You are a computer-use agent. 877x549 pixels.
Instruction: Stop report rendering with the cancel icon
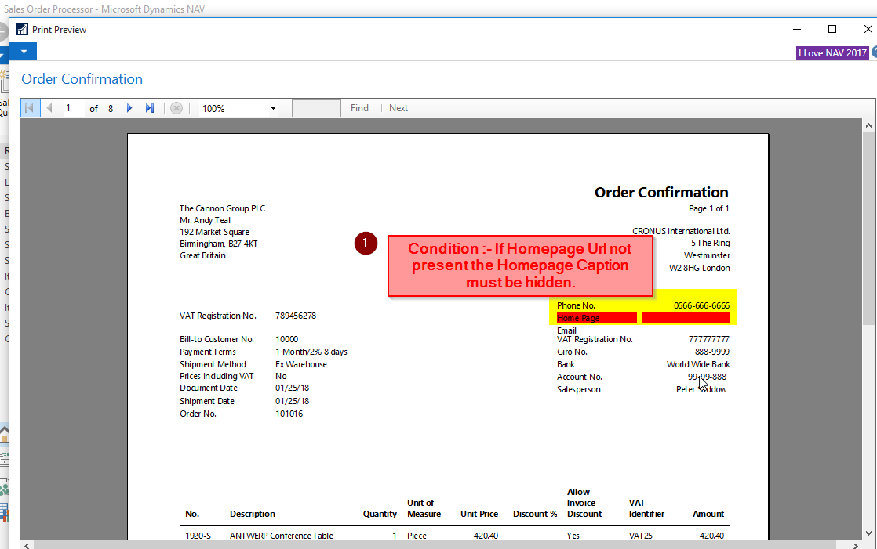(176, 107)
